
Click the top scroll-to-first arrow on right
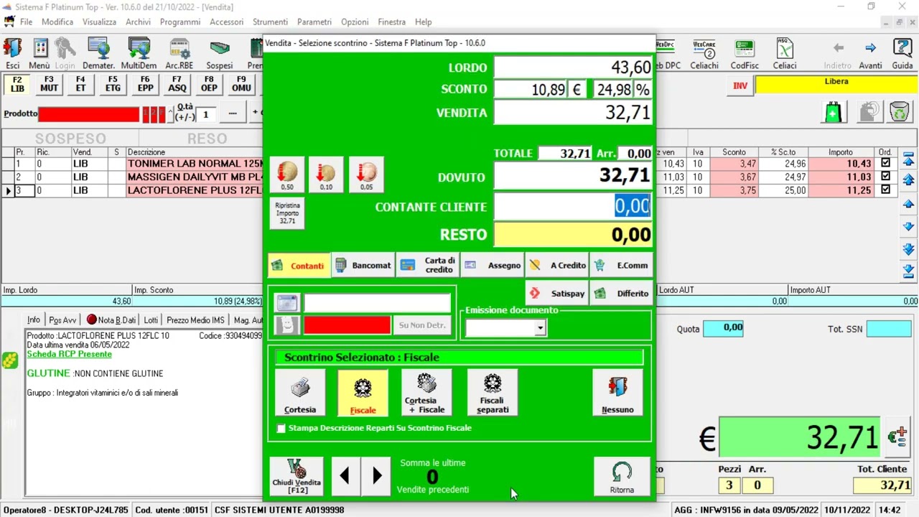coord(908,159)
